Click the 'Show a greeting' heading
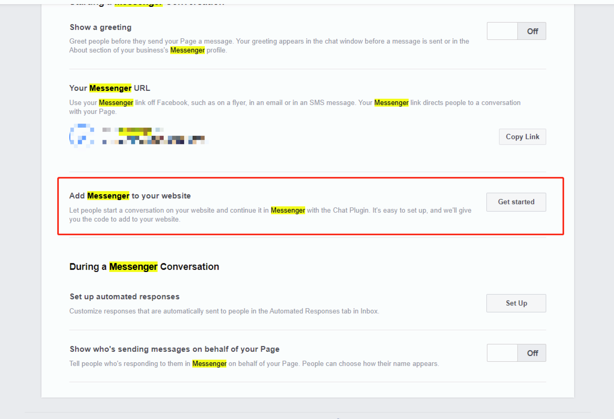614x419 pixels. click(101, 27)
